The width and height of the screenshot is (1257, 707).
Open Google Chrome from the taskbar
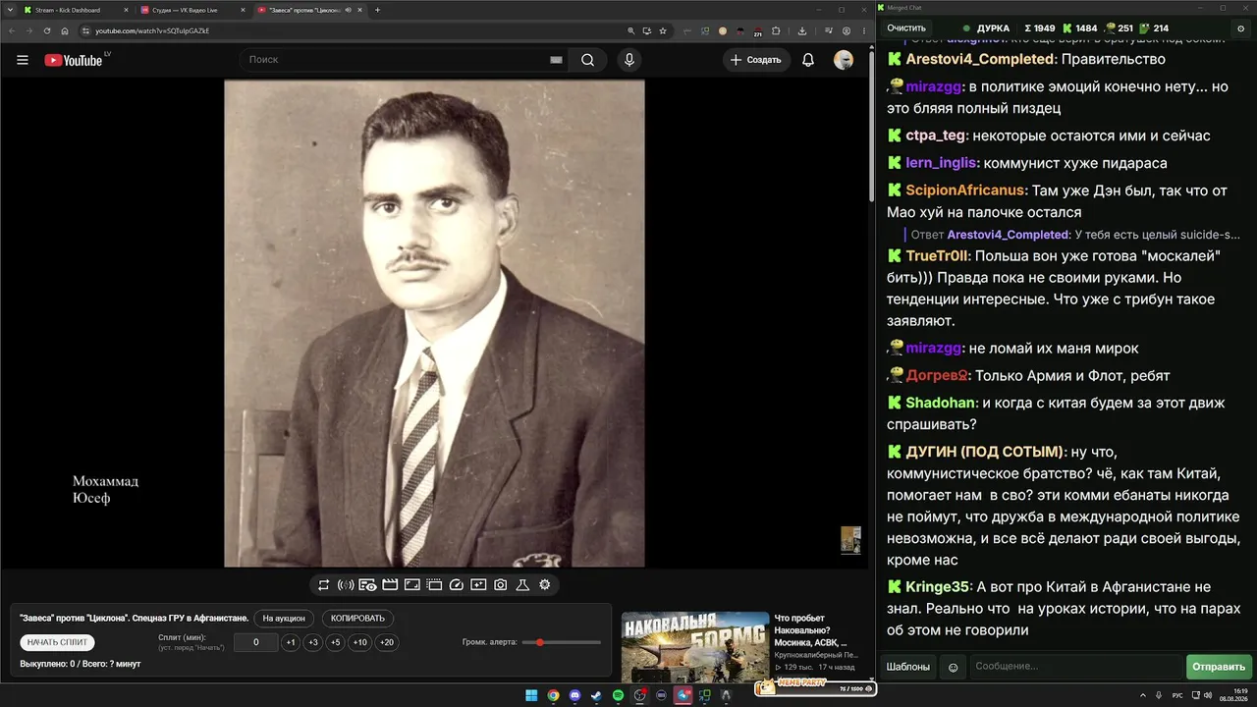click(553, 695)
